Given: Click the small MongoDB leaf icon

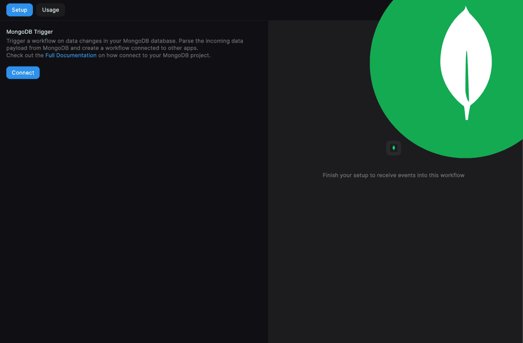Looking at the screenshot, I should [x=394, y=148].
